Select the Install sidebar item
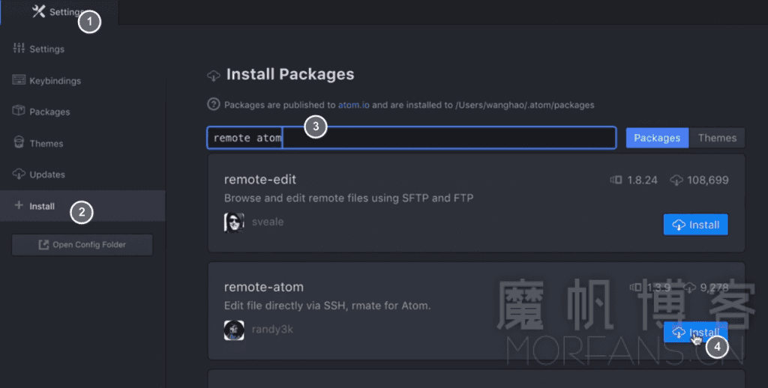 pyautogui.click(x=82, y=206)
